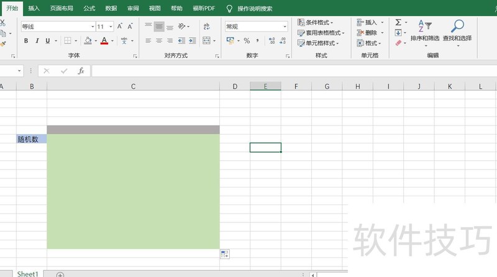
Task: Open fill color dropdown arrow
Action: (x=96, y=40)
